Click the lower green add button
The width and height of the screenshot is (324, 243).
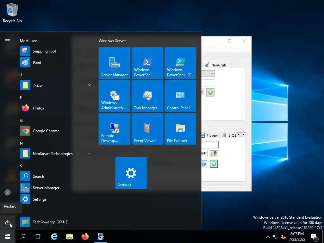[214, 164]
